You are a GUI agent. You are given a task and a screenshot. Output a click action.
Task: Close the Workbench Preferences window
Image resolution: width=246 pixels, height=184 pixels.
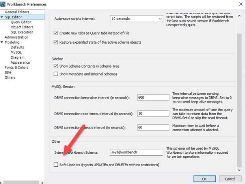[241, 4]
